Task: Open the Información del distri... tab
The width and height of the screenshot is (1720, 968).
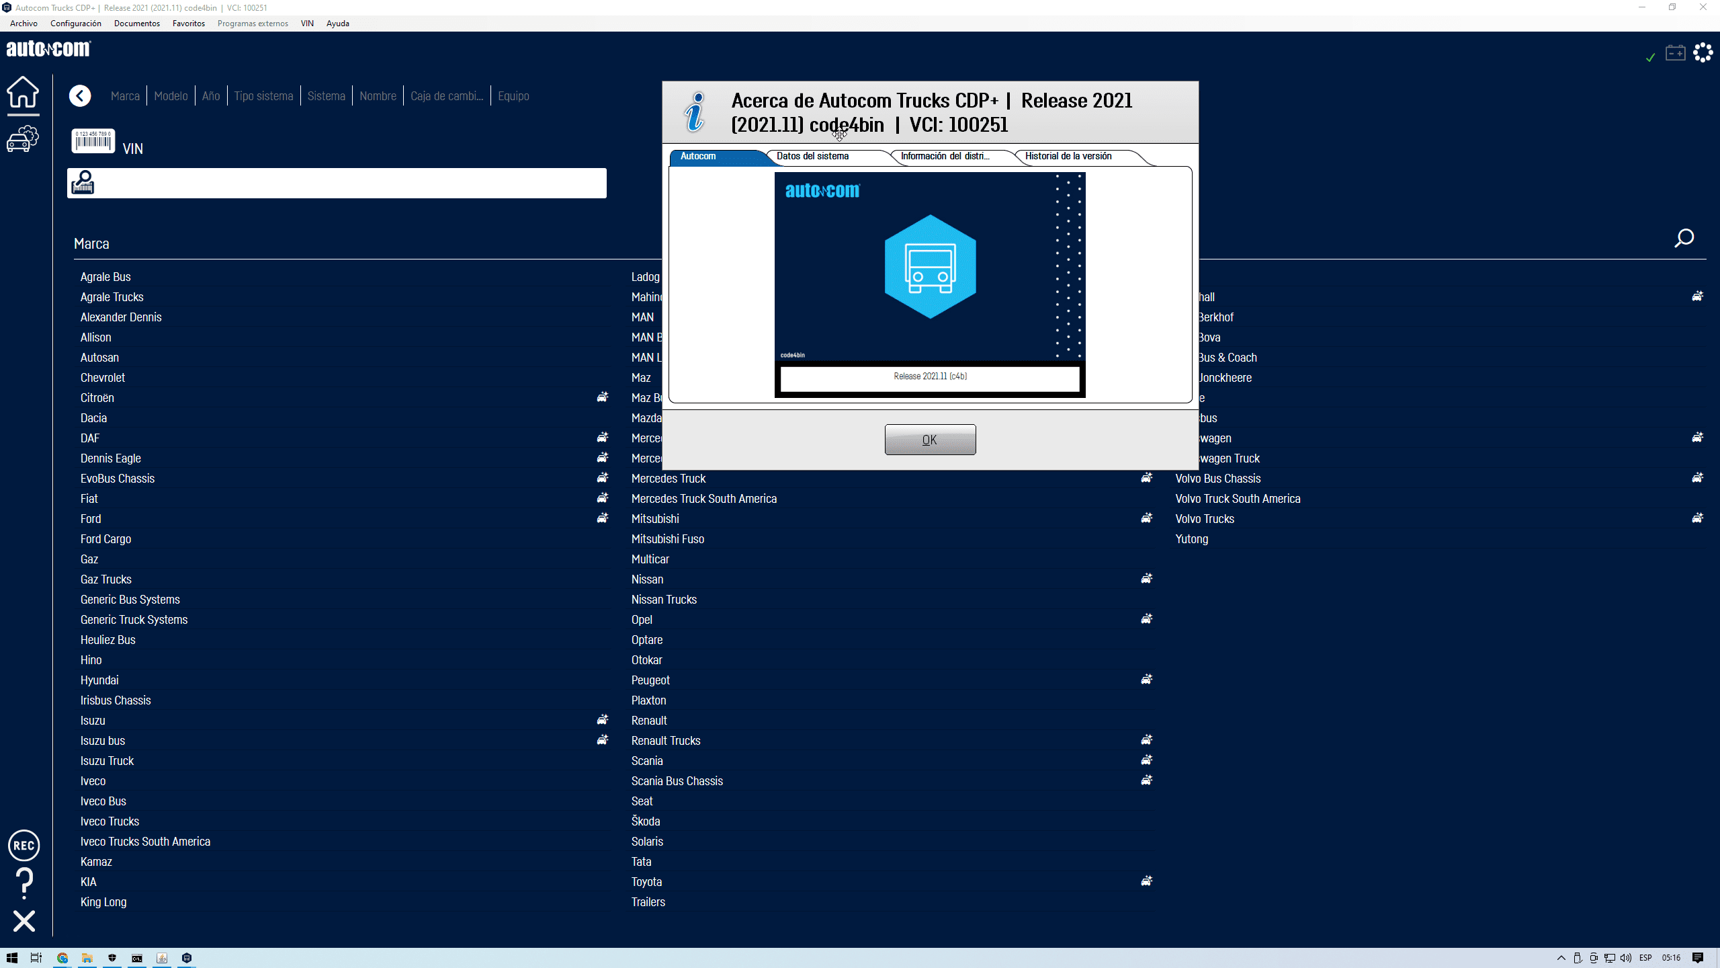Action: (944, 156)
